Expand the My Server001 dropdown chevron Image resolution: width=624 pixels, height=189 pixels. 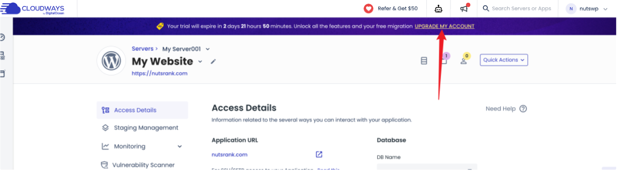[x=208, y=49]
